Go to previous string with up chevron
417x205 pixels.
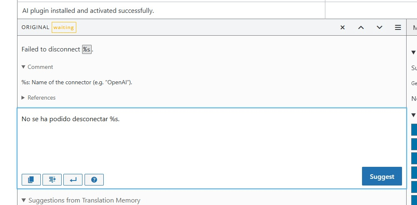pyautogui.click(x=361, y=27)
